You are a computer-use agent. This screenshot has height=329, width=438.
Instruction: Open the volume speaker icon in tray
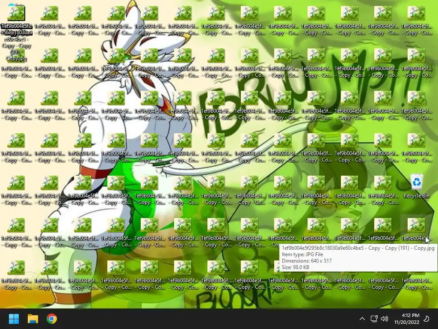[x=385, y=319]
